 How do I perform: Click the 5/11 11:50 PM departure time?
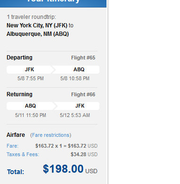(x=31, y=115)
